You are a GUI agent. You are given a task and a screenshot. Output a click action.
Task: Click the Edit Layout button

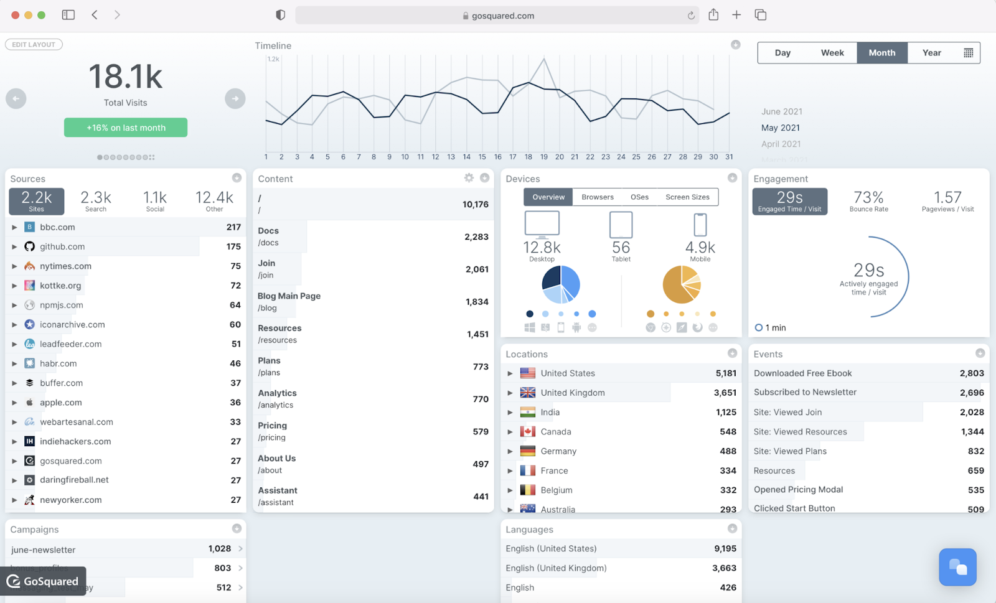(x=34, y=44)
